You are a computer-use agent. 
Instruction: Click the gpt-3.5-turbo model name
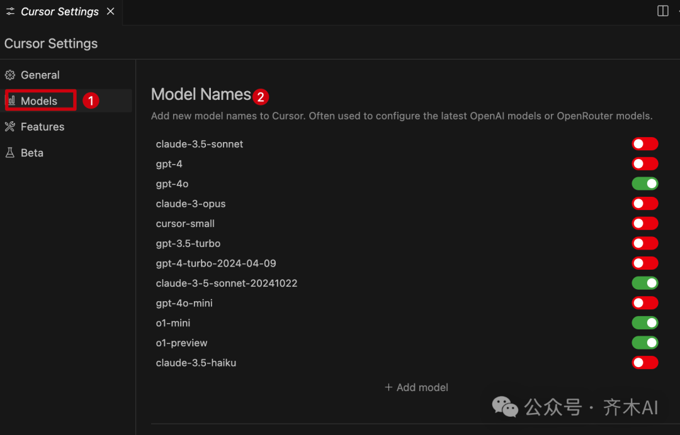pyautogui.click(x=188, y=244)
